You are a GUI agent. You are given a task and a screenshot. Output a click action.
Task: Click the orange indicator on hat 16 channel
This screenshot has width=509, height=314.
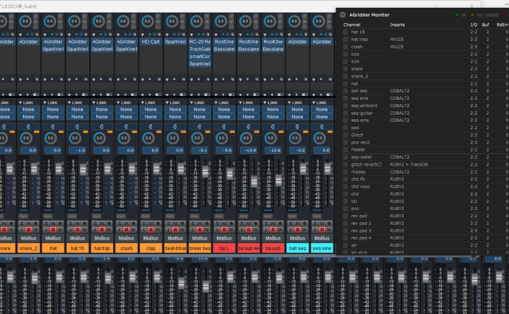(x=85, y=132)
